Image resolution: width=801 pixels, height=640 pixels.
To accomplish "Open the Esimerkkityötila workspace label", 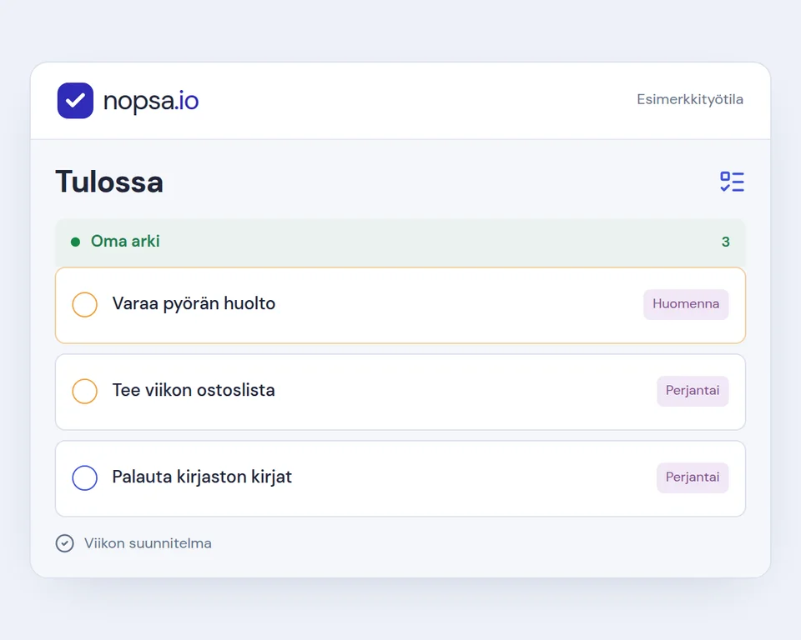I will [690, 99].
